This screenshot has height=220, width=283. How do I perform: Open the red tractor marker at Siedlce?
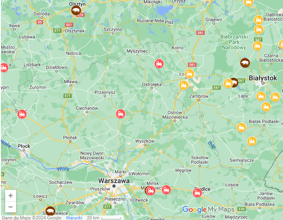tap(197, 193)
